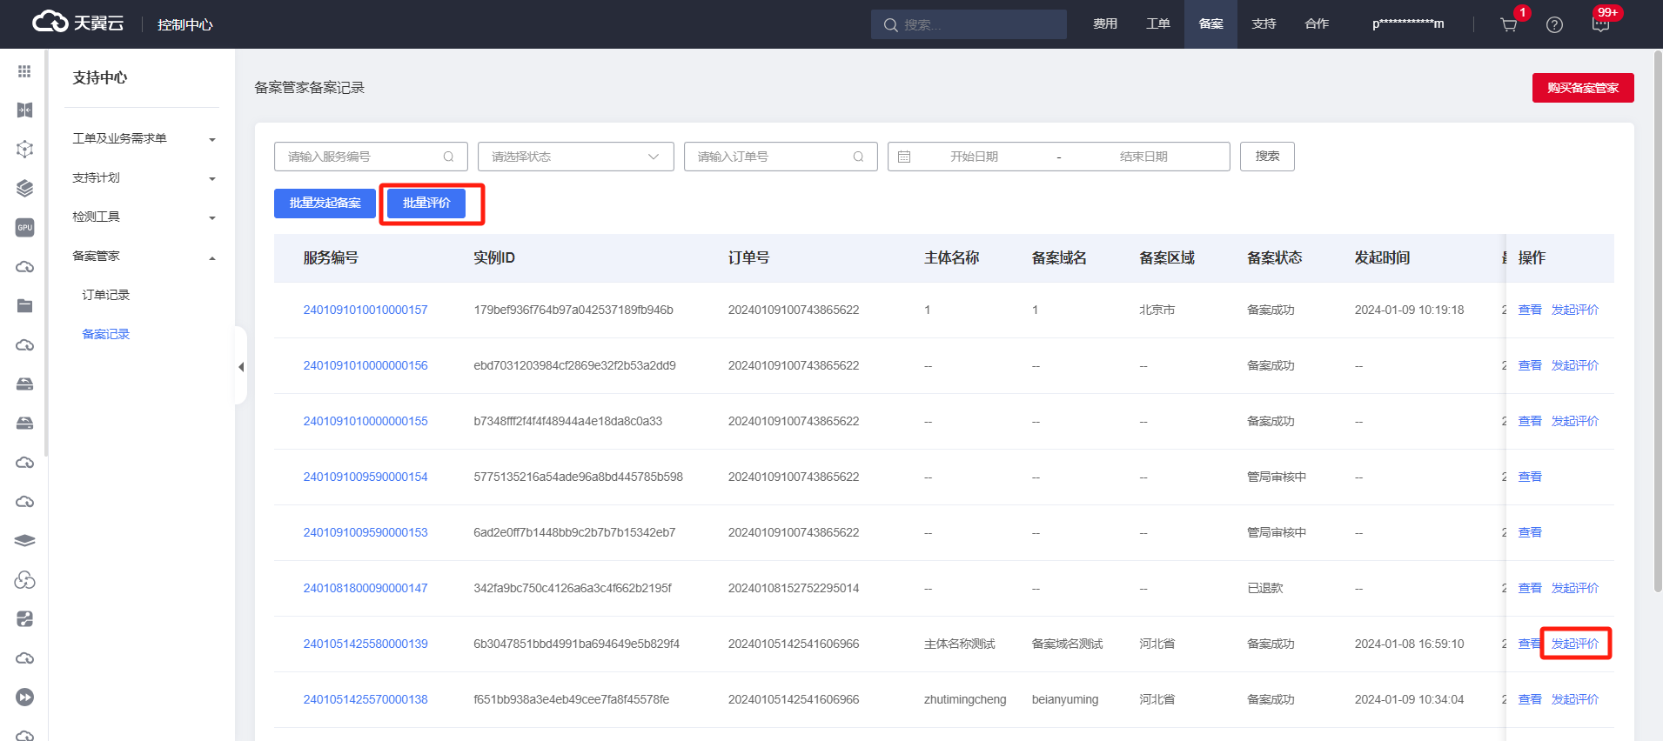The height and width of the screenshot is (741, 1663).
Task: Click the 购买备案管家 button
Action: [x=1583, y=88]
